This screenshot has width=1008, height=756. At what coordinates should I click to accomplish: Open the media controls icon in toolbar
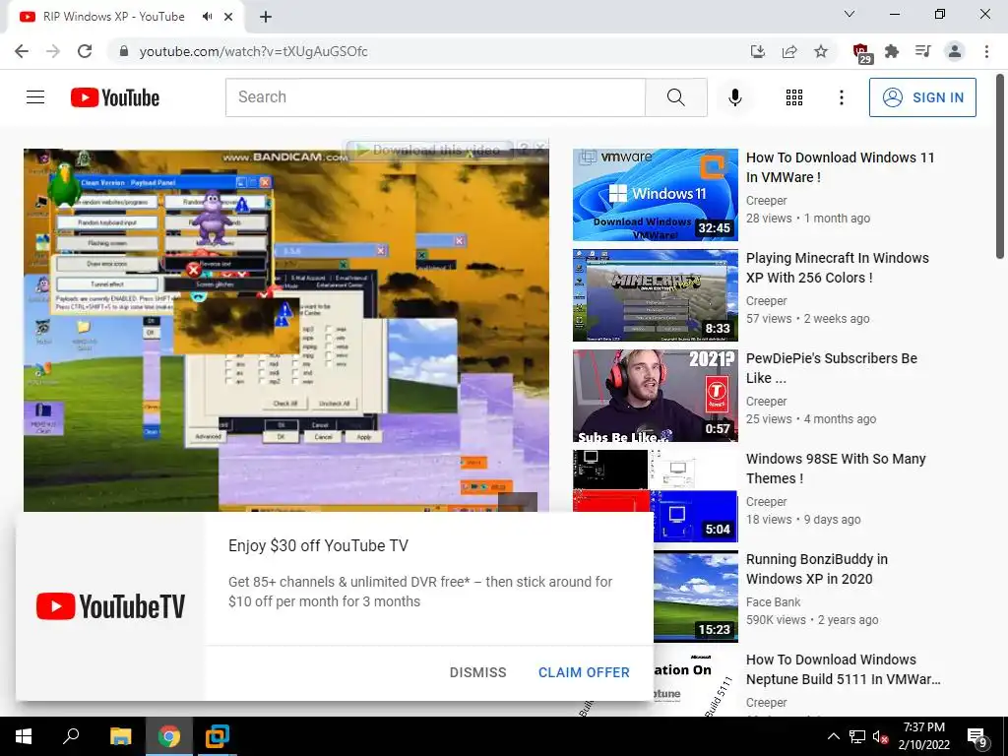[x=923, y=51]
